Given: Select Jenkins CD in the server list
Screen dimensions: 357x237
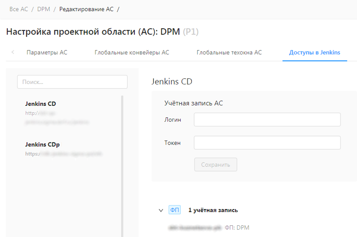Looking at the screenshot, I should [x=40, y=104].
